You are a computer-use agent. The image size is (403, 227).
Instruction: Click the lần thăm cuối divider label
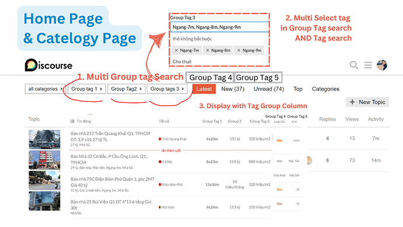pos(171,150)
